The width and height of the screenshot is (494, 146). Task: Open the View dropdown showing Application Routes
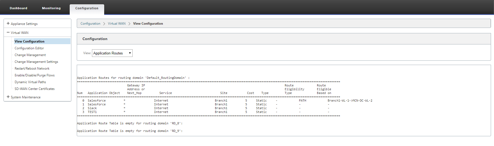coord(112,53)
